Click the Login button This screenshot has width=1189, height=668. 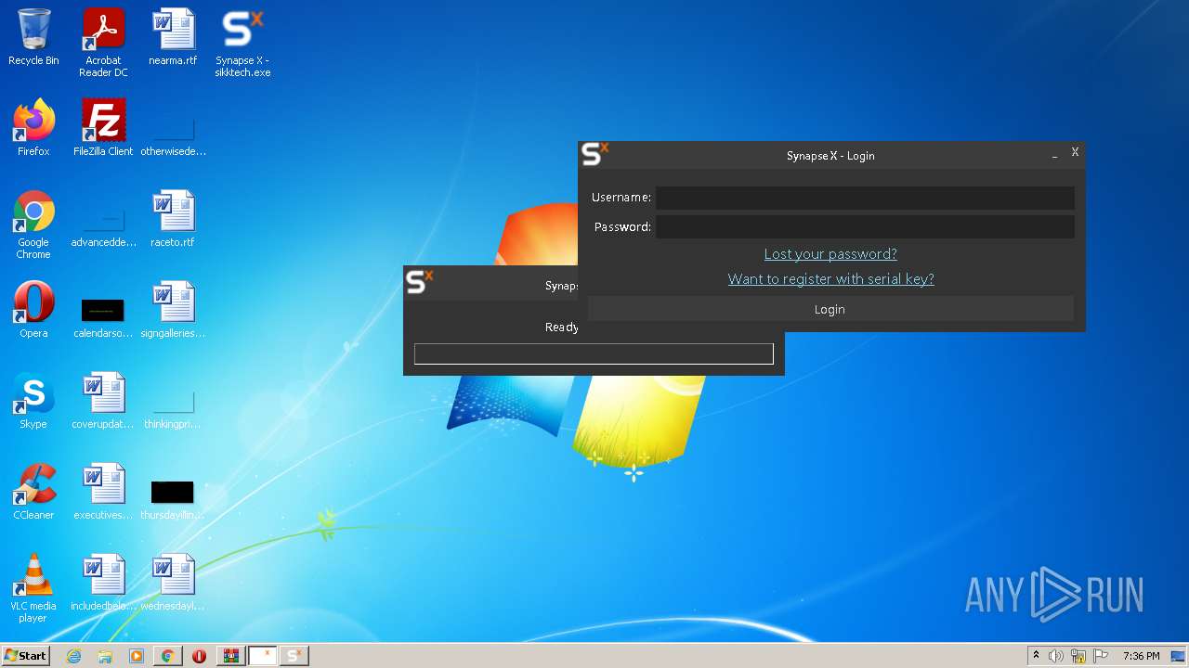click(830, 309)
